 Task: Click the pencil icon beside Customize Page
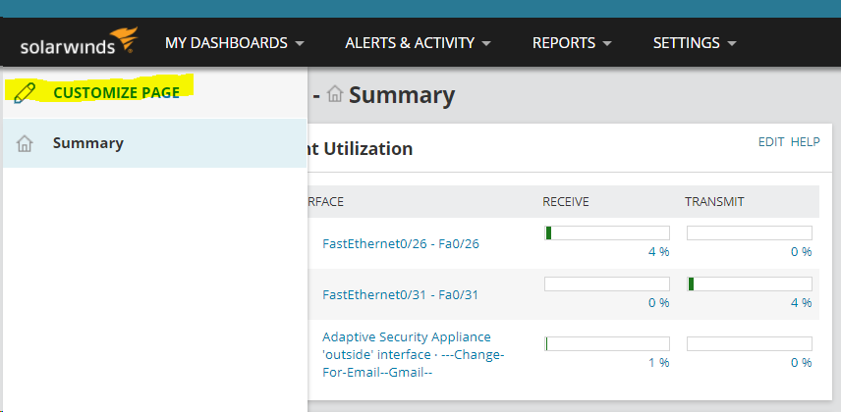pos(25,93)
